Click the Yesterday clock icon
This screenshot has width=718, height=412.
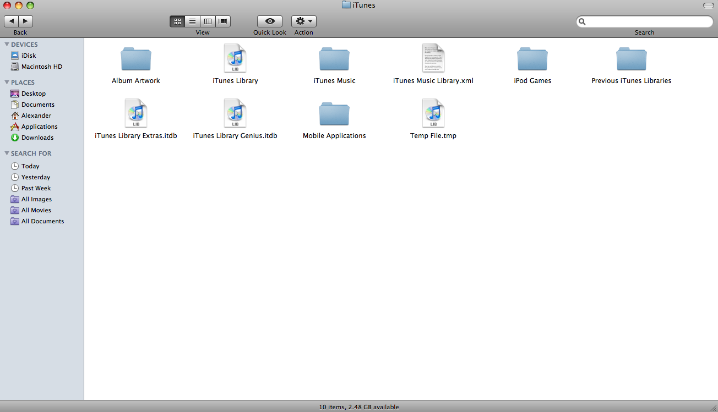[15, 177]
